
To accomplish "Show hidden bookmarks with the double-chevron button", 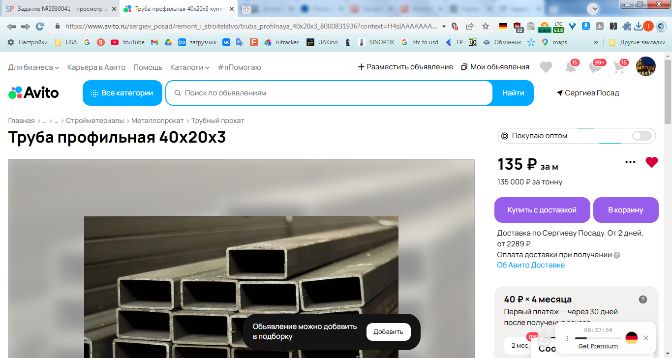I will (596, 42).
